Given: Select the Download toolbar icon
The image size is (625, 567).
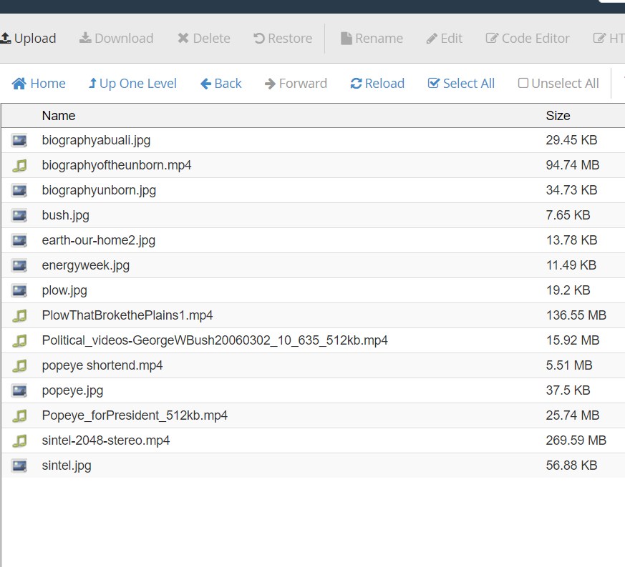Looking at the screenshot, I should coord(86,38).
